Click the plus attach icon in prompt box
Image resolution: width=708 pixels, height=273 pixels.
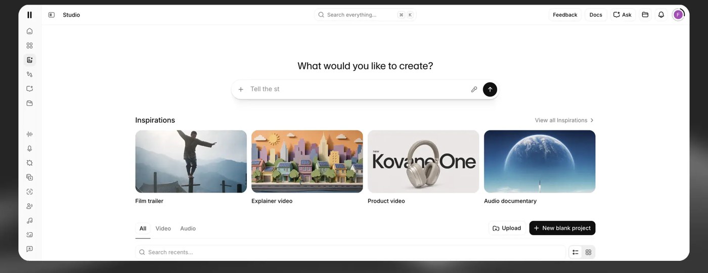241,89
